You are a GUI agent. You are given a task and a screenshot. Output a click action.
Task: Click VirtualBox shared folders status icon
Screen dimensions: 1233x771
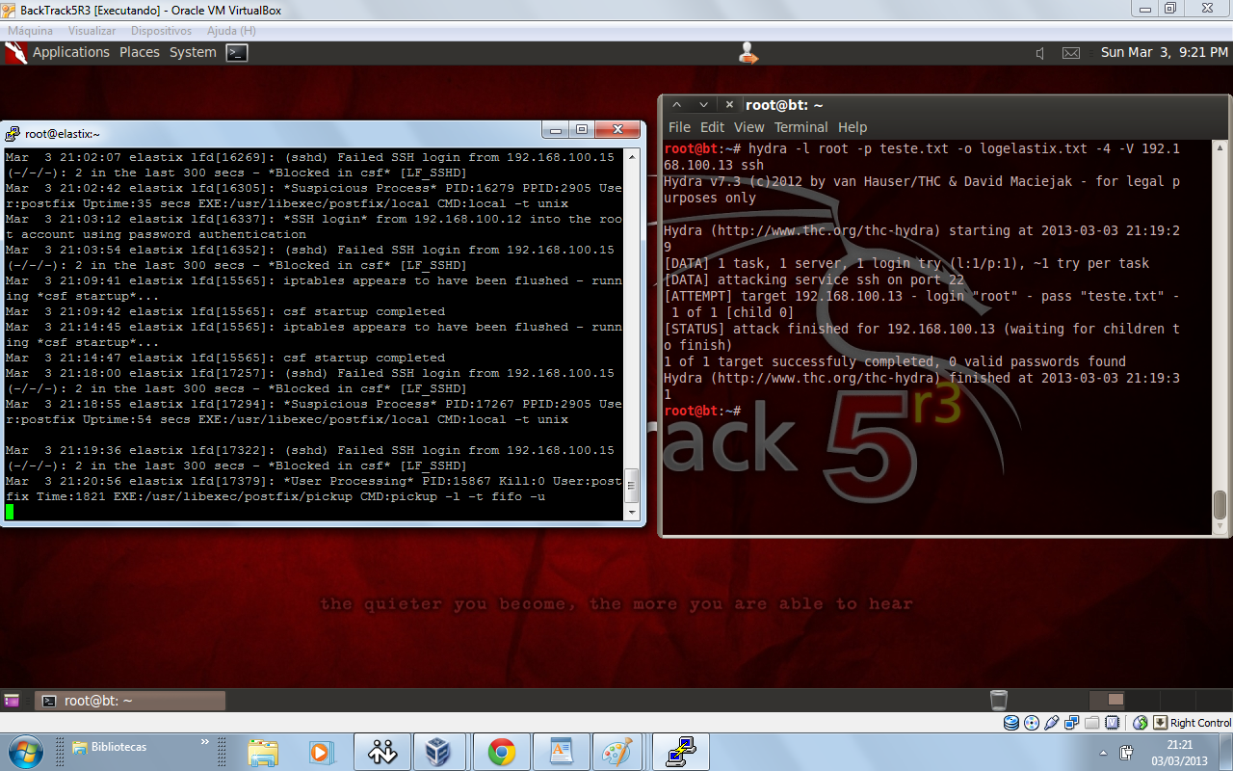click(1092, 723)
